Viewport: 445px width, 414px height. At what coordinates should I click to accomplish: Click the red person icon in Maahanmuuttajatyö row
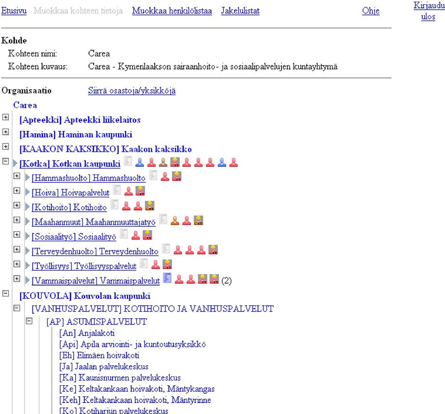(186, 220)
